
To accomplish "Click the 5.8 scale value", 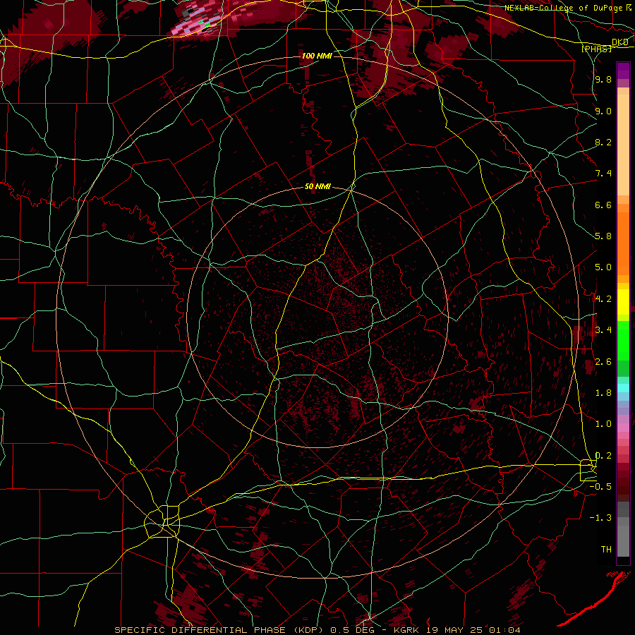I will (603, 236).
